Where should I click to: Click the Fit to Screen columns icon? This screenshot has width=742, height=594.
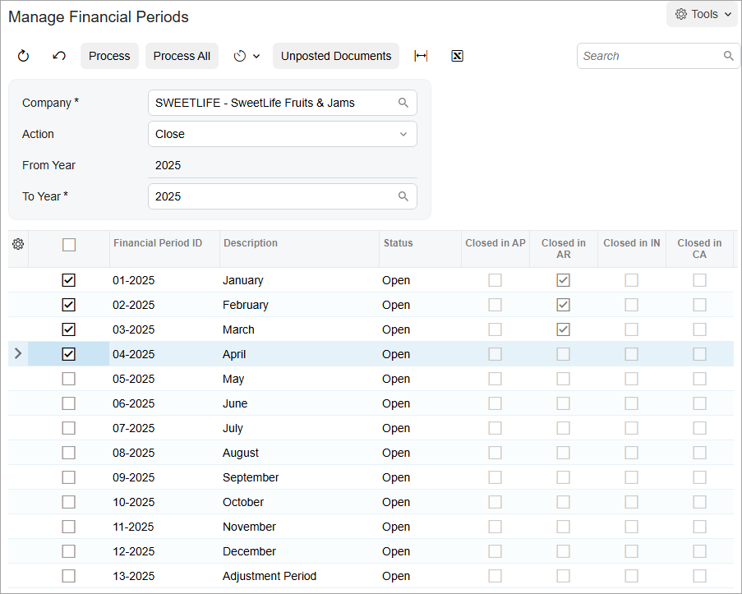[x=421, y=56]
